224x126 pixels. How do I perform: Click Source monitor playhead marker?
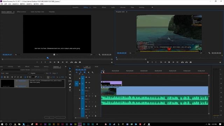coord(48,58)
